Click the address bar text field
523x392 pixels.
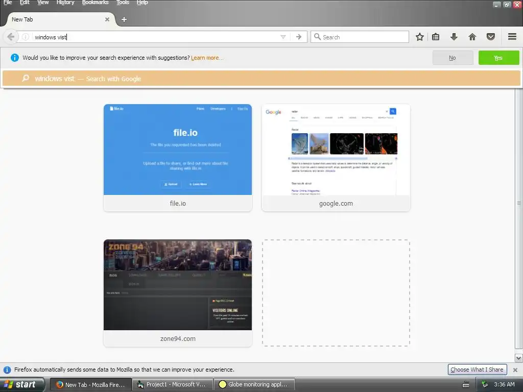coord(155,37)
